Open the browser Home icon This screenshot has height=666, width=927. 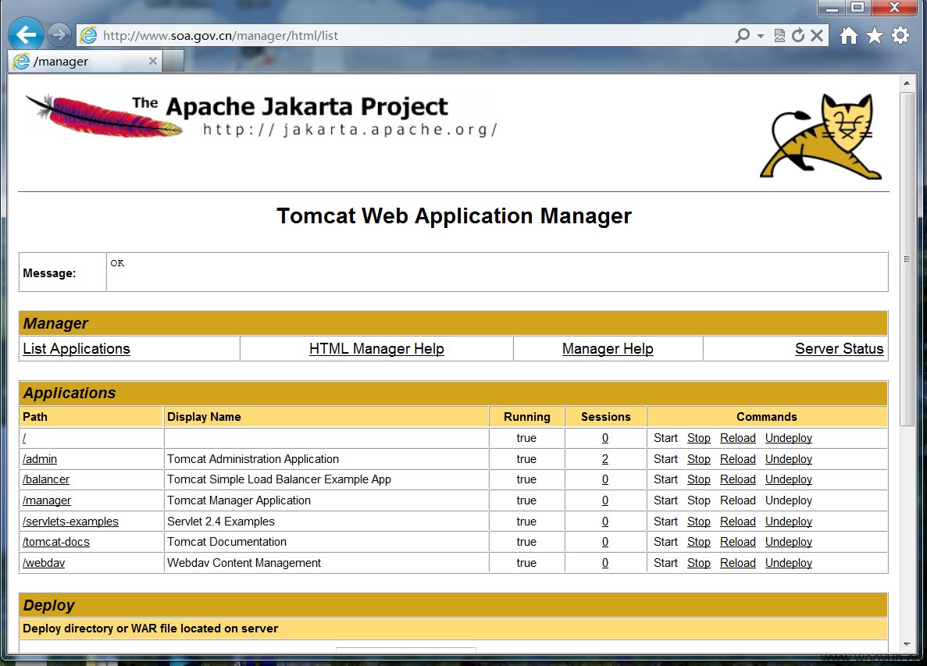coord(848,35)
